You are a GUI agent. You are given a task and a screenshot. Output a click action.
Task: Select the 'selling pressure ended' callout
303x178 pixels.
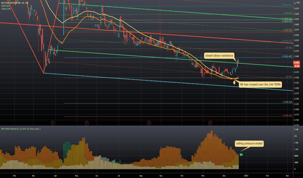pos(249,144)
